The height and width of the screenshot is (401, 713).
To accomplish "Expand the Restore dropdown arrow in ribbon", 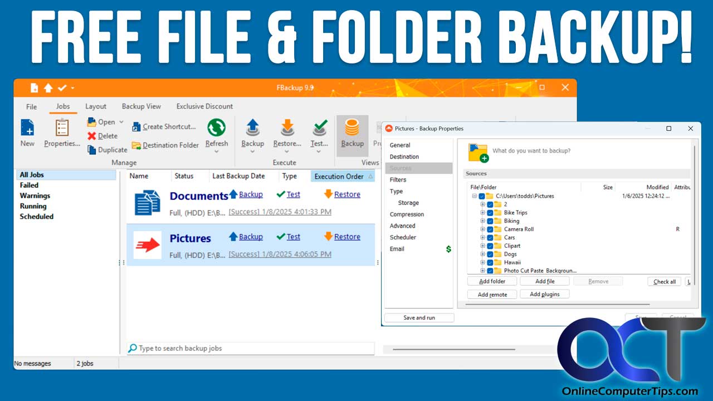I will click(x=287, y=153).
